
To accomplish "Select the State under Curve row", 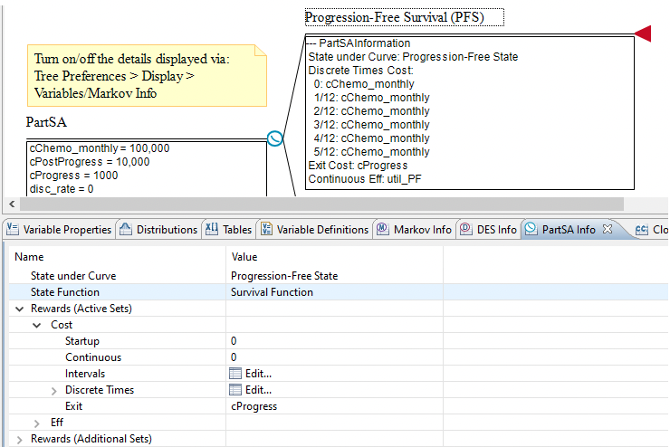I will click(338, 276).
